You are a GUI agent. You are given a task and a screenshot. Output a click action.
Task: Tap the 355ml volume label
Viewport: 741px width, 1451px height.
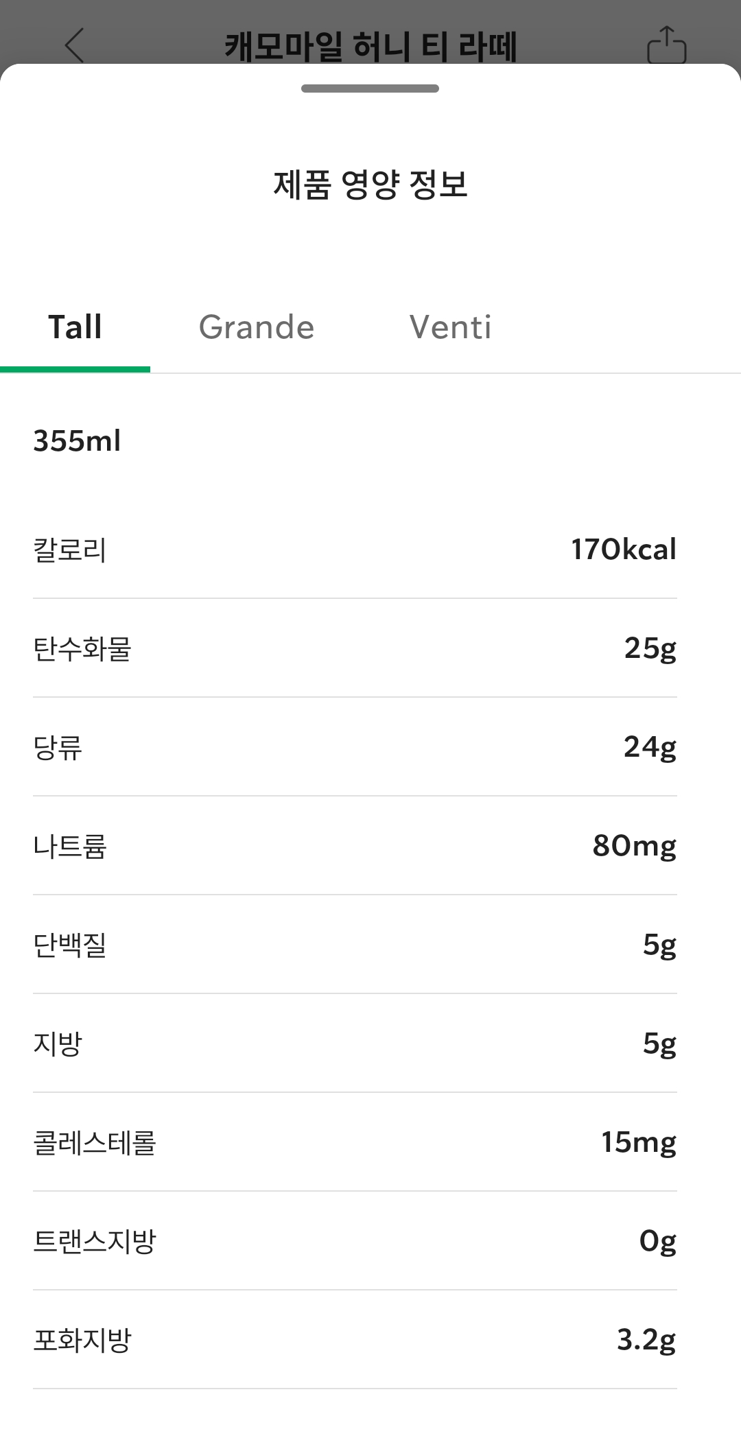[77, 441]
